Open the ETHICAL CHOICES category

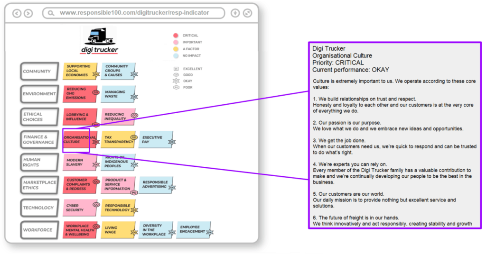coord(39,117)
